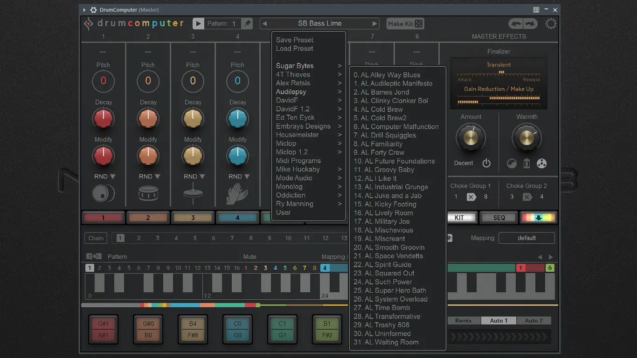
Task: Choose Save Preset from the menu
Action: pos(295,40)
